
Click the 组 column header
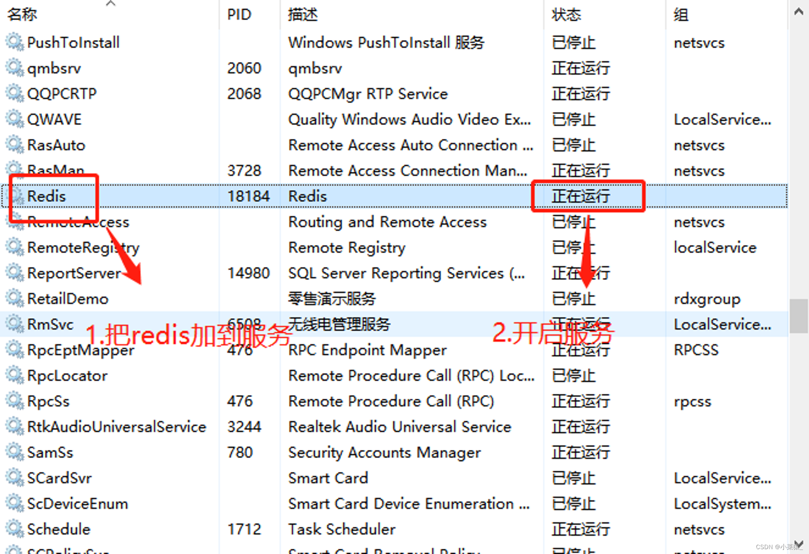pos(681,15)
